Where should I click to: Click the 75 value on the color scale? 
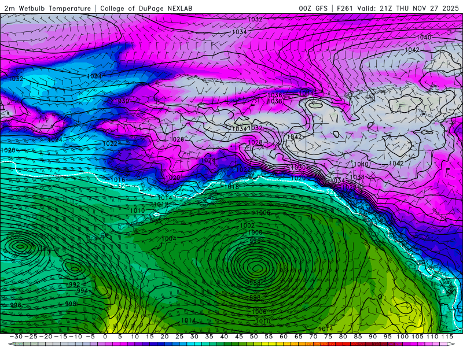point(328,337)
